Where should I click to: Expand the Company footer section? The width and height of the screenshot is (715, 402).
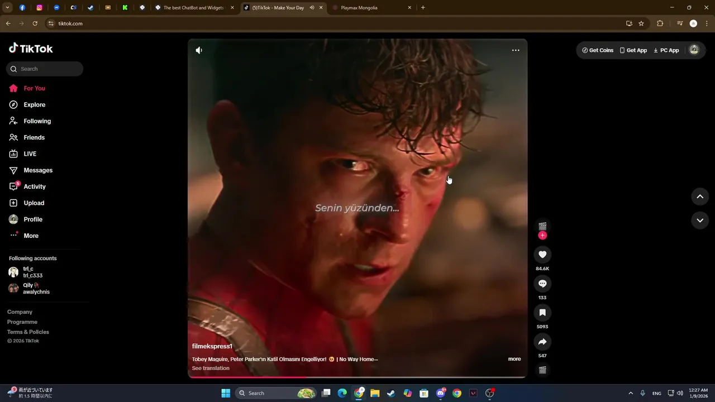20,312
